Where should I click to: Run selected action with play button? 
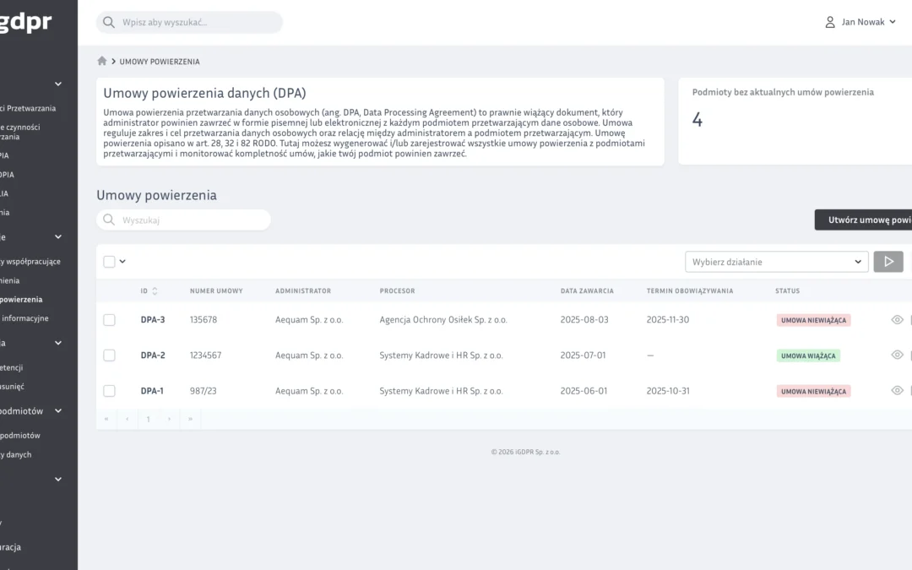[x=888, y=262]
